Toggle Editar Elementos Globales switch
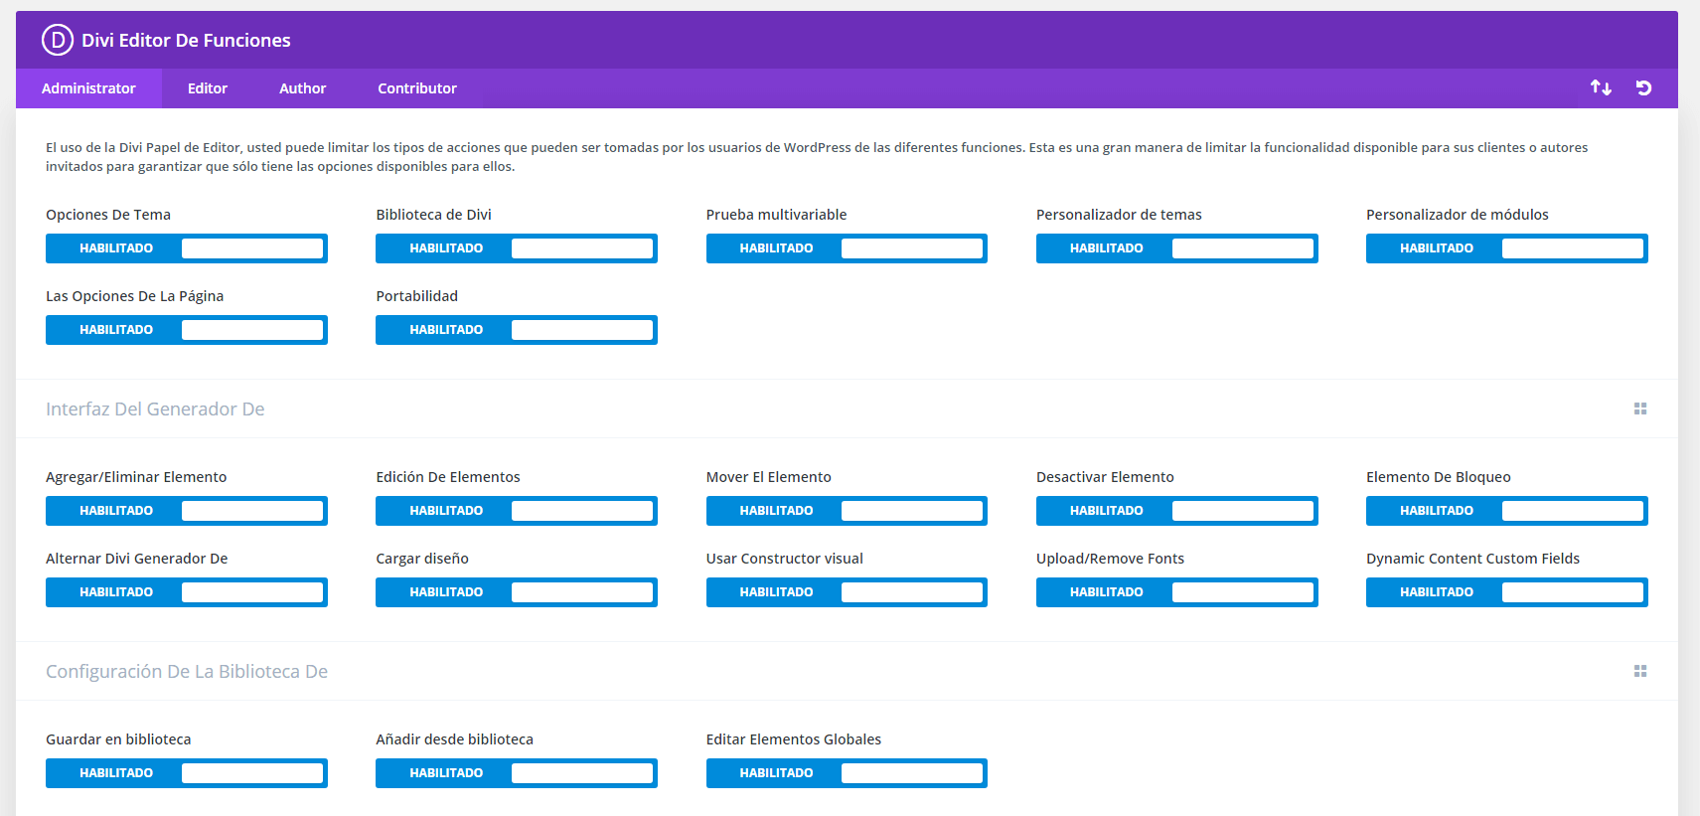The image size is (1700, 816). pyautogui.click(x=847, y=773)
